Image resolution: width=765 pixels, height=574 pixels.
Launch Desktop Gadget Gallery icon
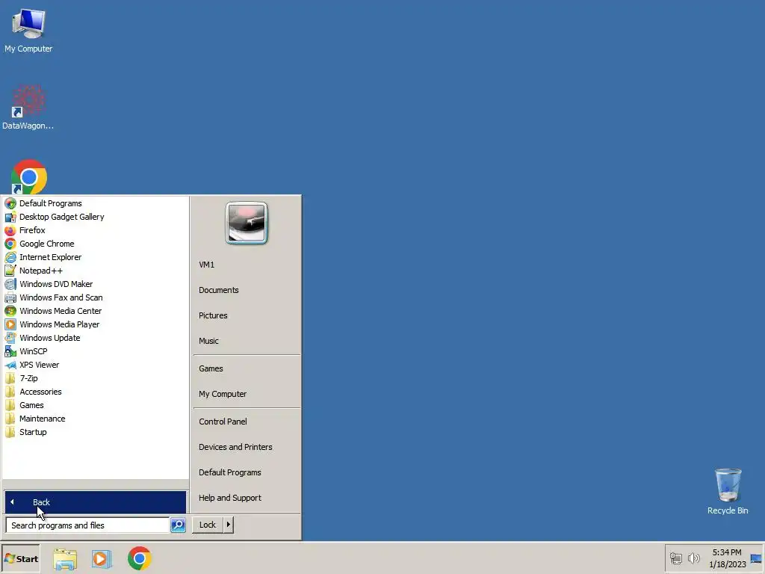[10, 217]
